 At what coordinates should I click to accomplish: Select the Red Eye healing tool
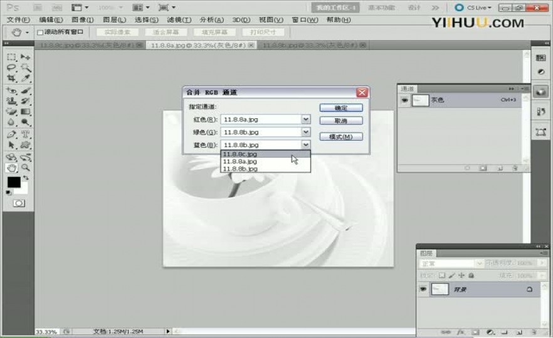(x=11, y=91)
